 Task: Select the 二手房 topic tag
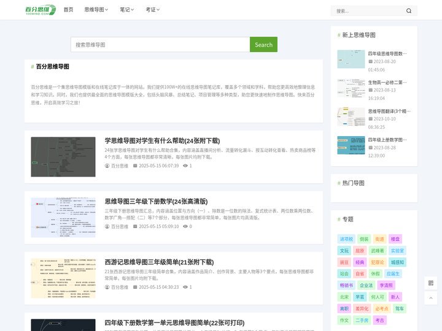pos(362,321)
